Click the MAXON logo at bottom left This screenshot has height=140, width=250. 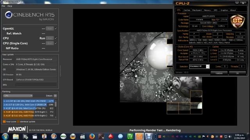tap(17, 129)
